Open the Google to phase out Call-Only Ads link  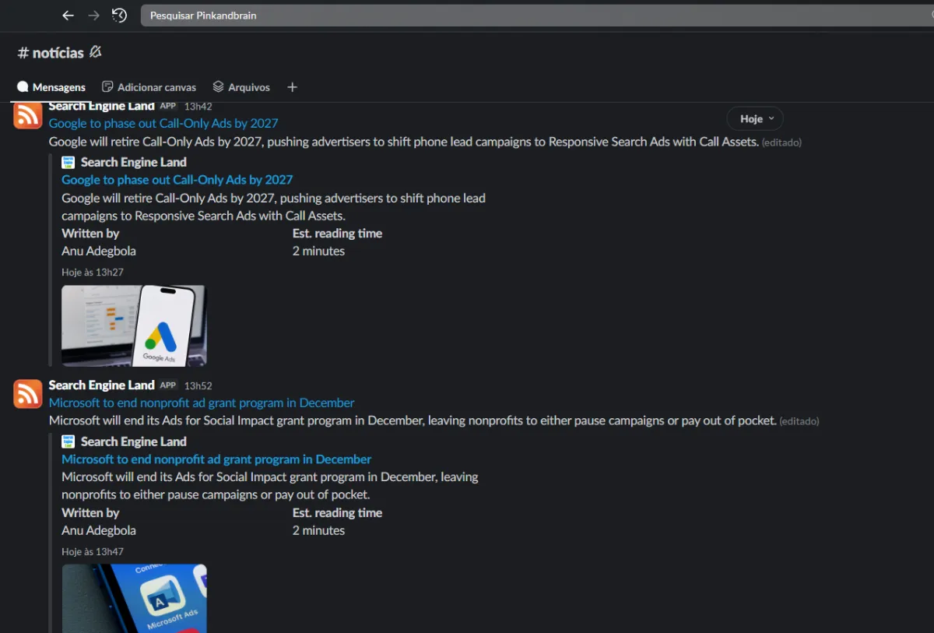pyautogui.click(x=163, y=123)
